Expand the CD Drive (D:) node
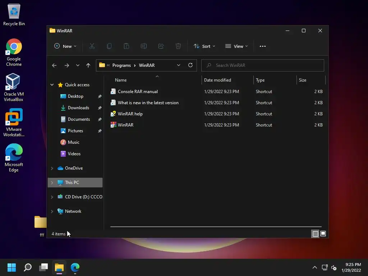This screenshot has width=368, height=276. [x=52, y=197]
